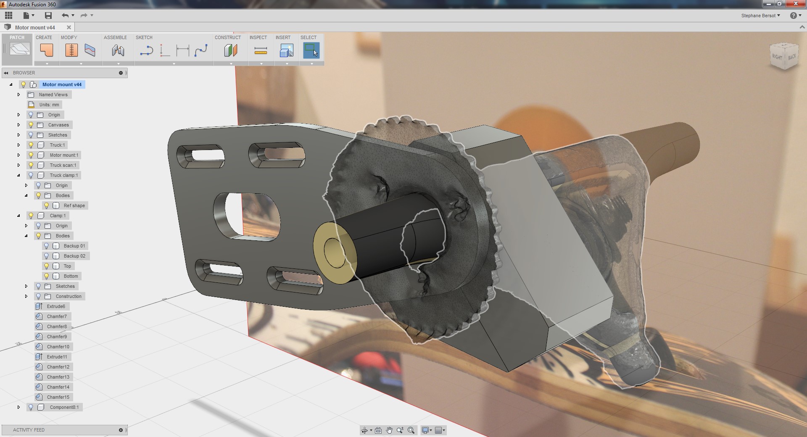807x437 pixels.
Task: Open the data panel grid icon
Action: pyautogui.click(x=8, y=16)
